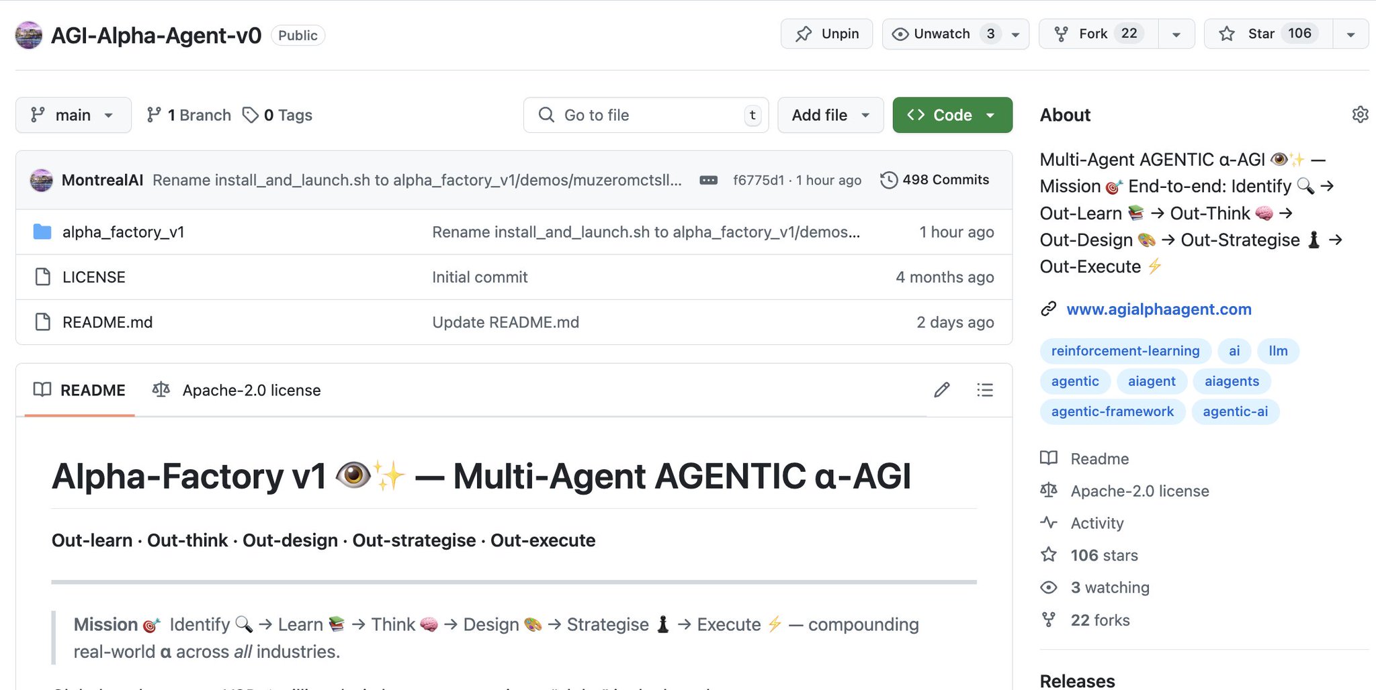
Task: Open the MontrealAI author name link
Action: pyautogui.click(x=102, y=180)
